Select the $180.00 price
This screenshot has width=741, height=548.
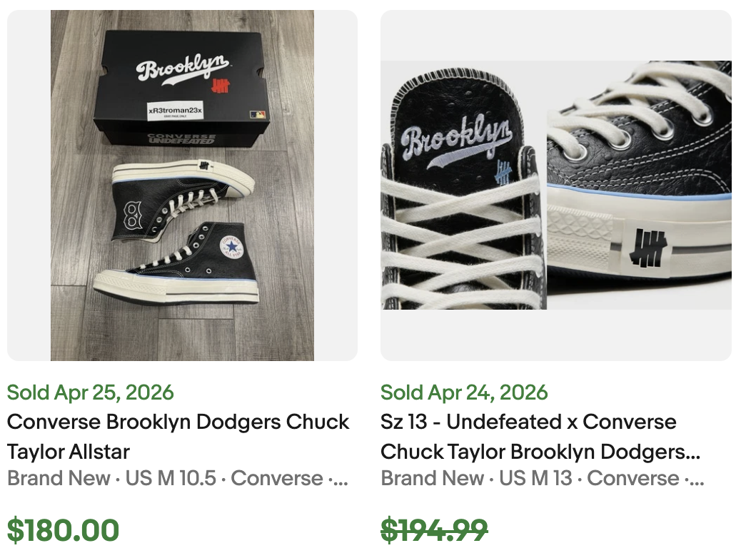[x=64, y=531]
